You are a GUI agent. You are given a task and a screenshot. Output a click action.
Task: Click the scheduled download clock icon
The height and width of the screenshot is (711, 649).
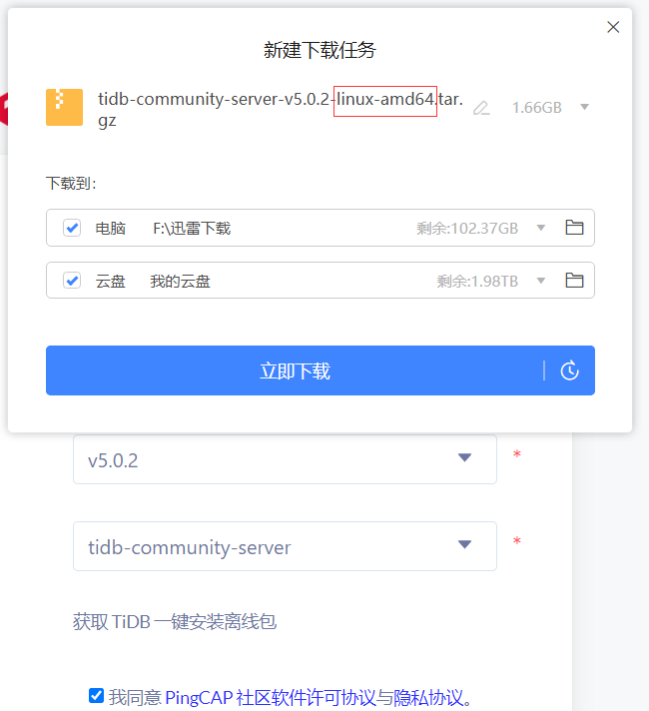[x=570, y=370]
